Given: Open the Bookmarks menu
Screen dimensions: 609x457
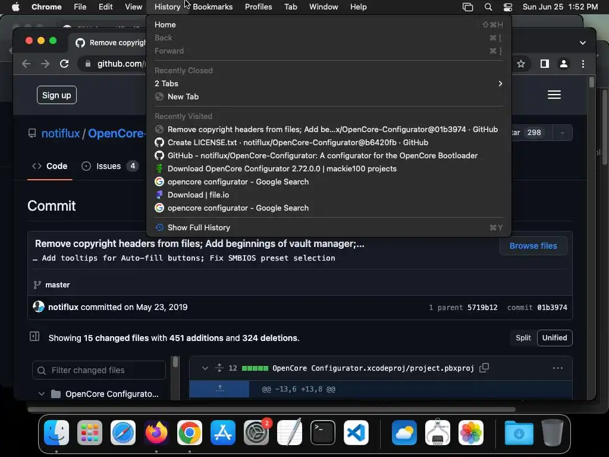Looking at the screenshot, I should coord(212,7).
